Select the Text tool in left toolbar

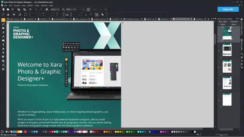coord(3,45)
